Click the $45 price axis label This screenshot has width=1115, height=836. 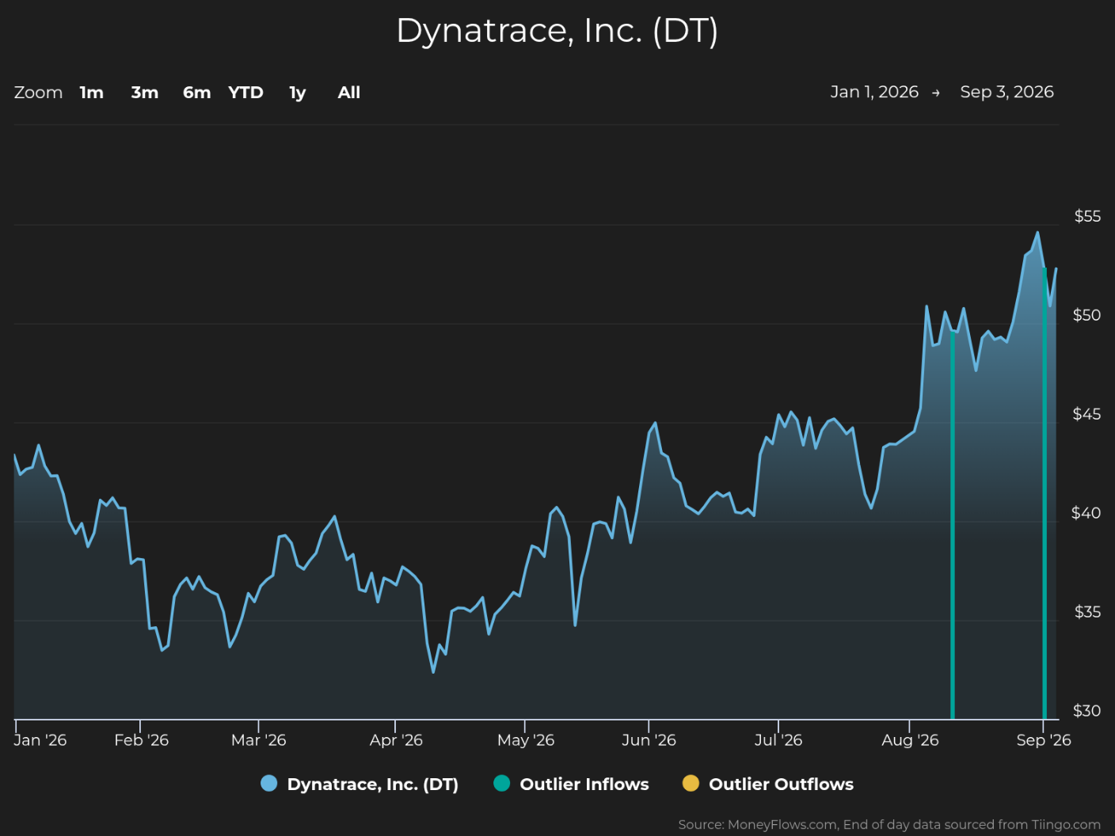click(1086, 414)
